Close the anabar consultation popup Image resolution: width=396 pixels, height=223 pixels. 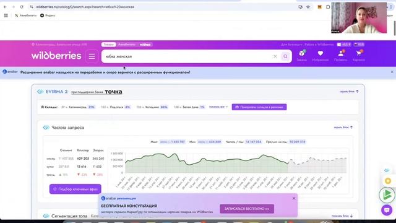pos(294,198)
